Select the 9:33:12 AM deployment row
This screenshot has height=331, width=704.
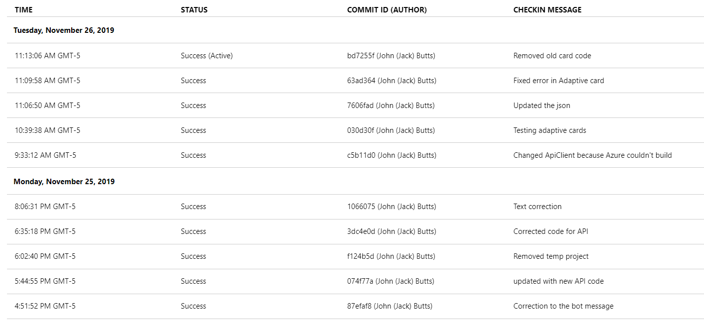coord(355,155)
